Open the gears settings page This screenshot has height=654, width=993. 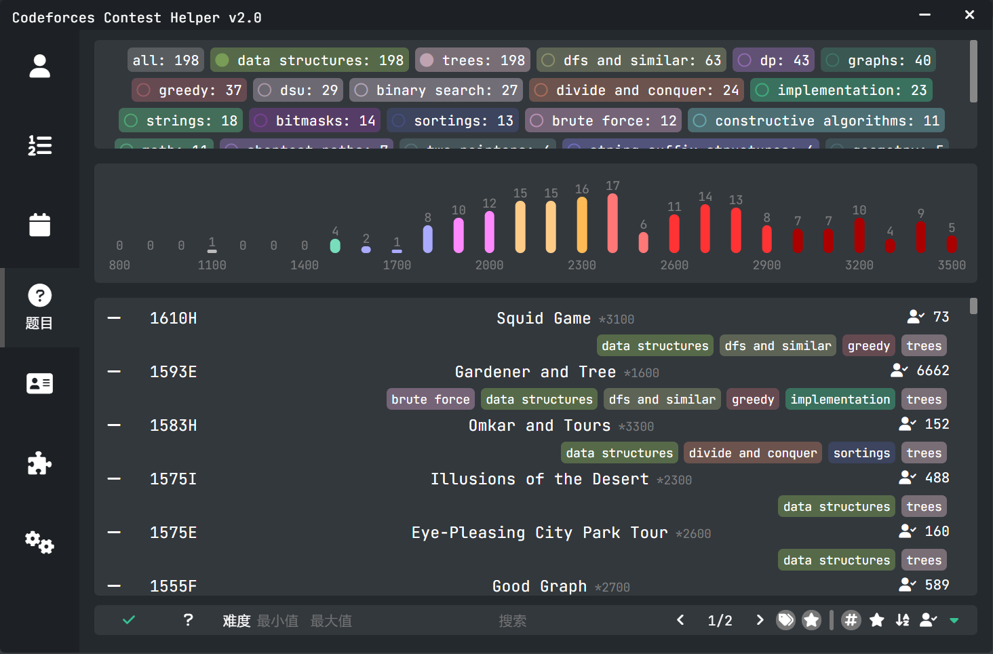click(x=39, y=543)
